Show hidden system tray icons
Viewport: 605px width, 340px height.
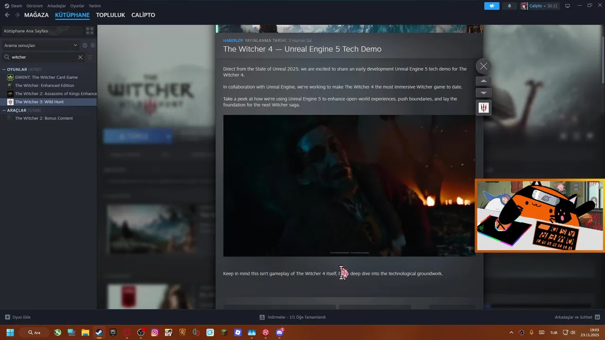pyautogui.click(x=511, y=332)
